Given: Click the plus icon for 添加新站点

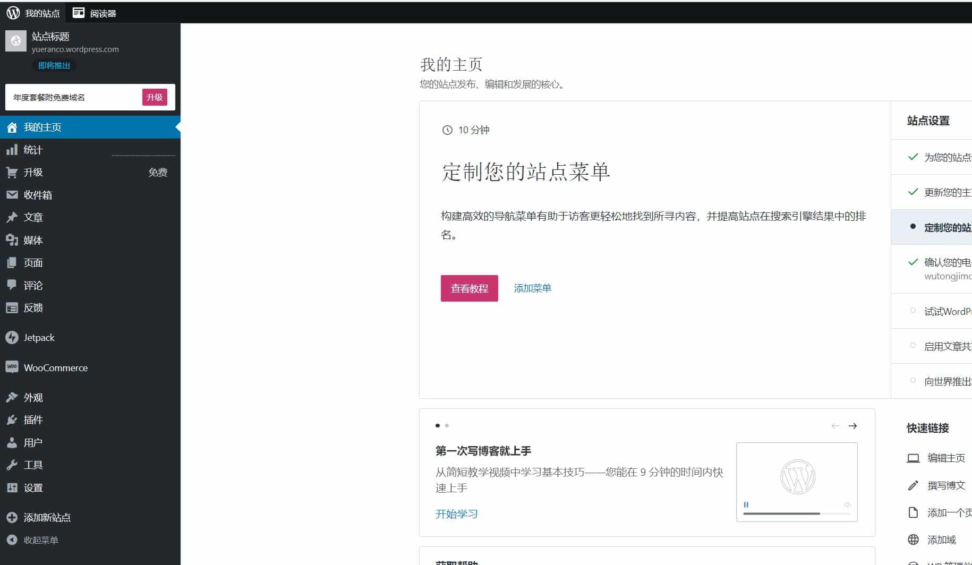Looking at the screenshot, I should coord(12,517).
